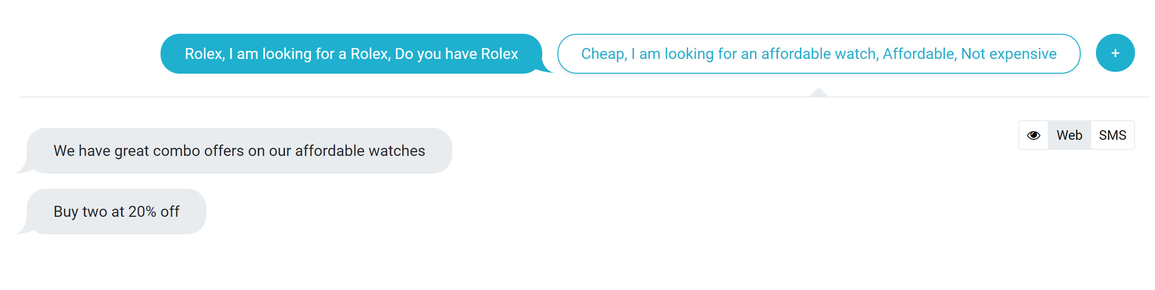Click the plus icon to add keyword group

click(x=1115, y=53)
